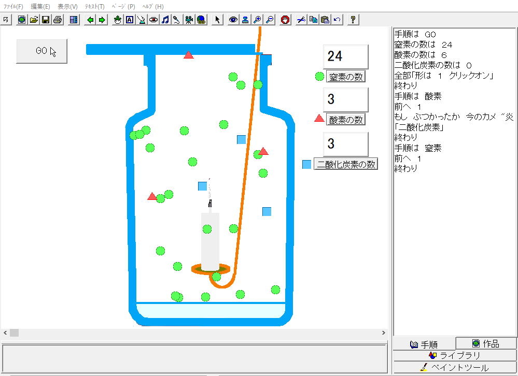Screen dimensions: 518x376
Task: Click the red stop hand icon
Action: [285, 20]
